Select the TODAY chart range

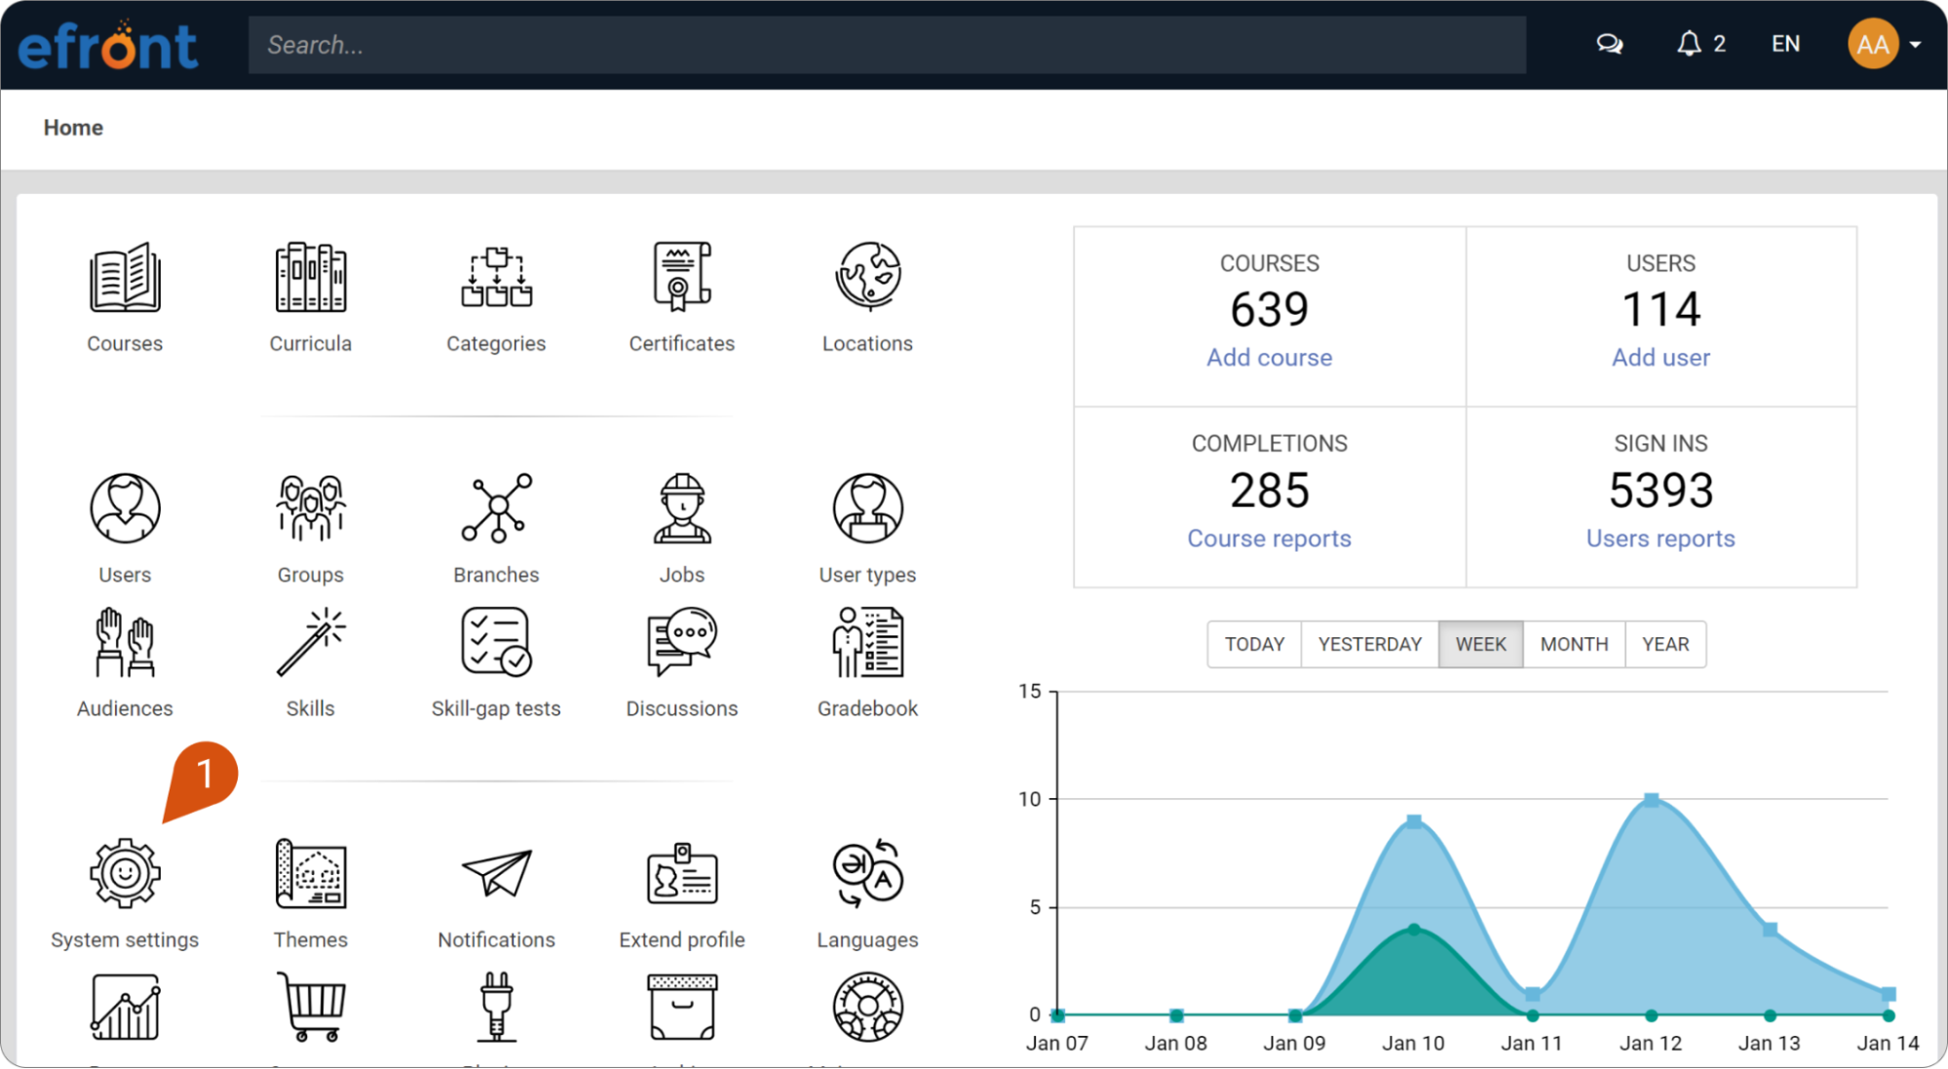point(1254,644)
